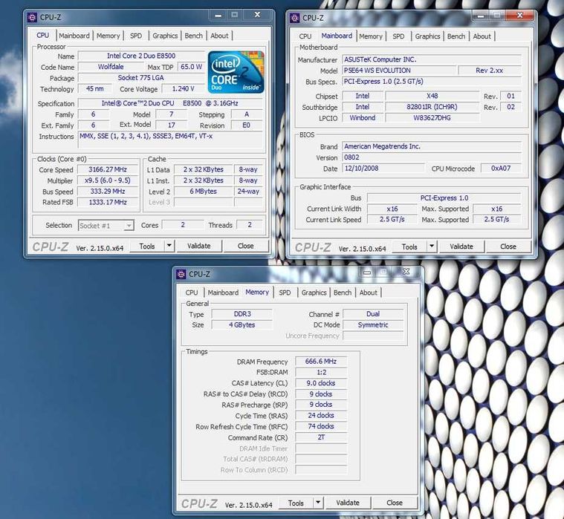The height and width of the screenshot is (519, 564).
Task: Open About tab in Mainboard window
Action: (x=482, y=36)
